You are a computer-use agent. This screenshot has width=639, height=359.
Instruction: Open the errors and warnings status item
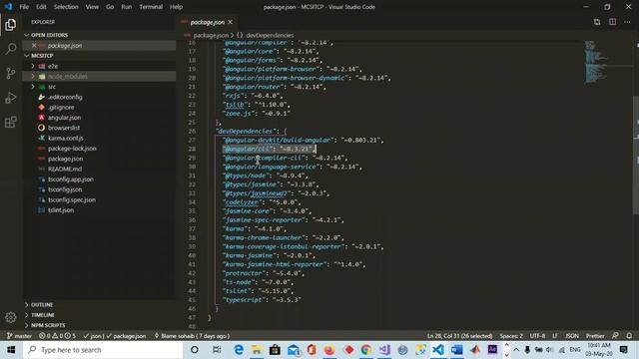point(57,336)
